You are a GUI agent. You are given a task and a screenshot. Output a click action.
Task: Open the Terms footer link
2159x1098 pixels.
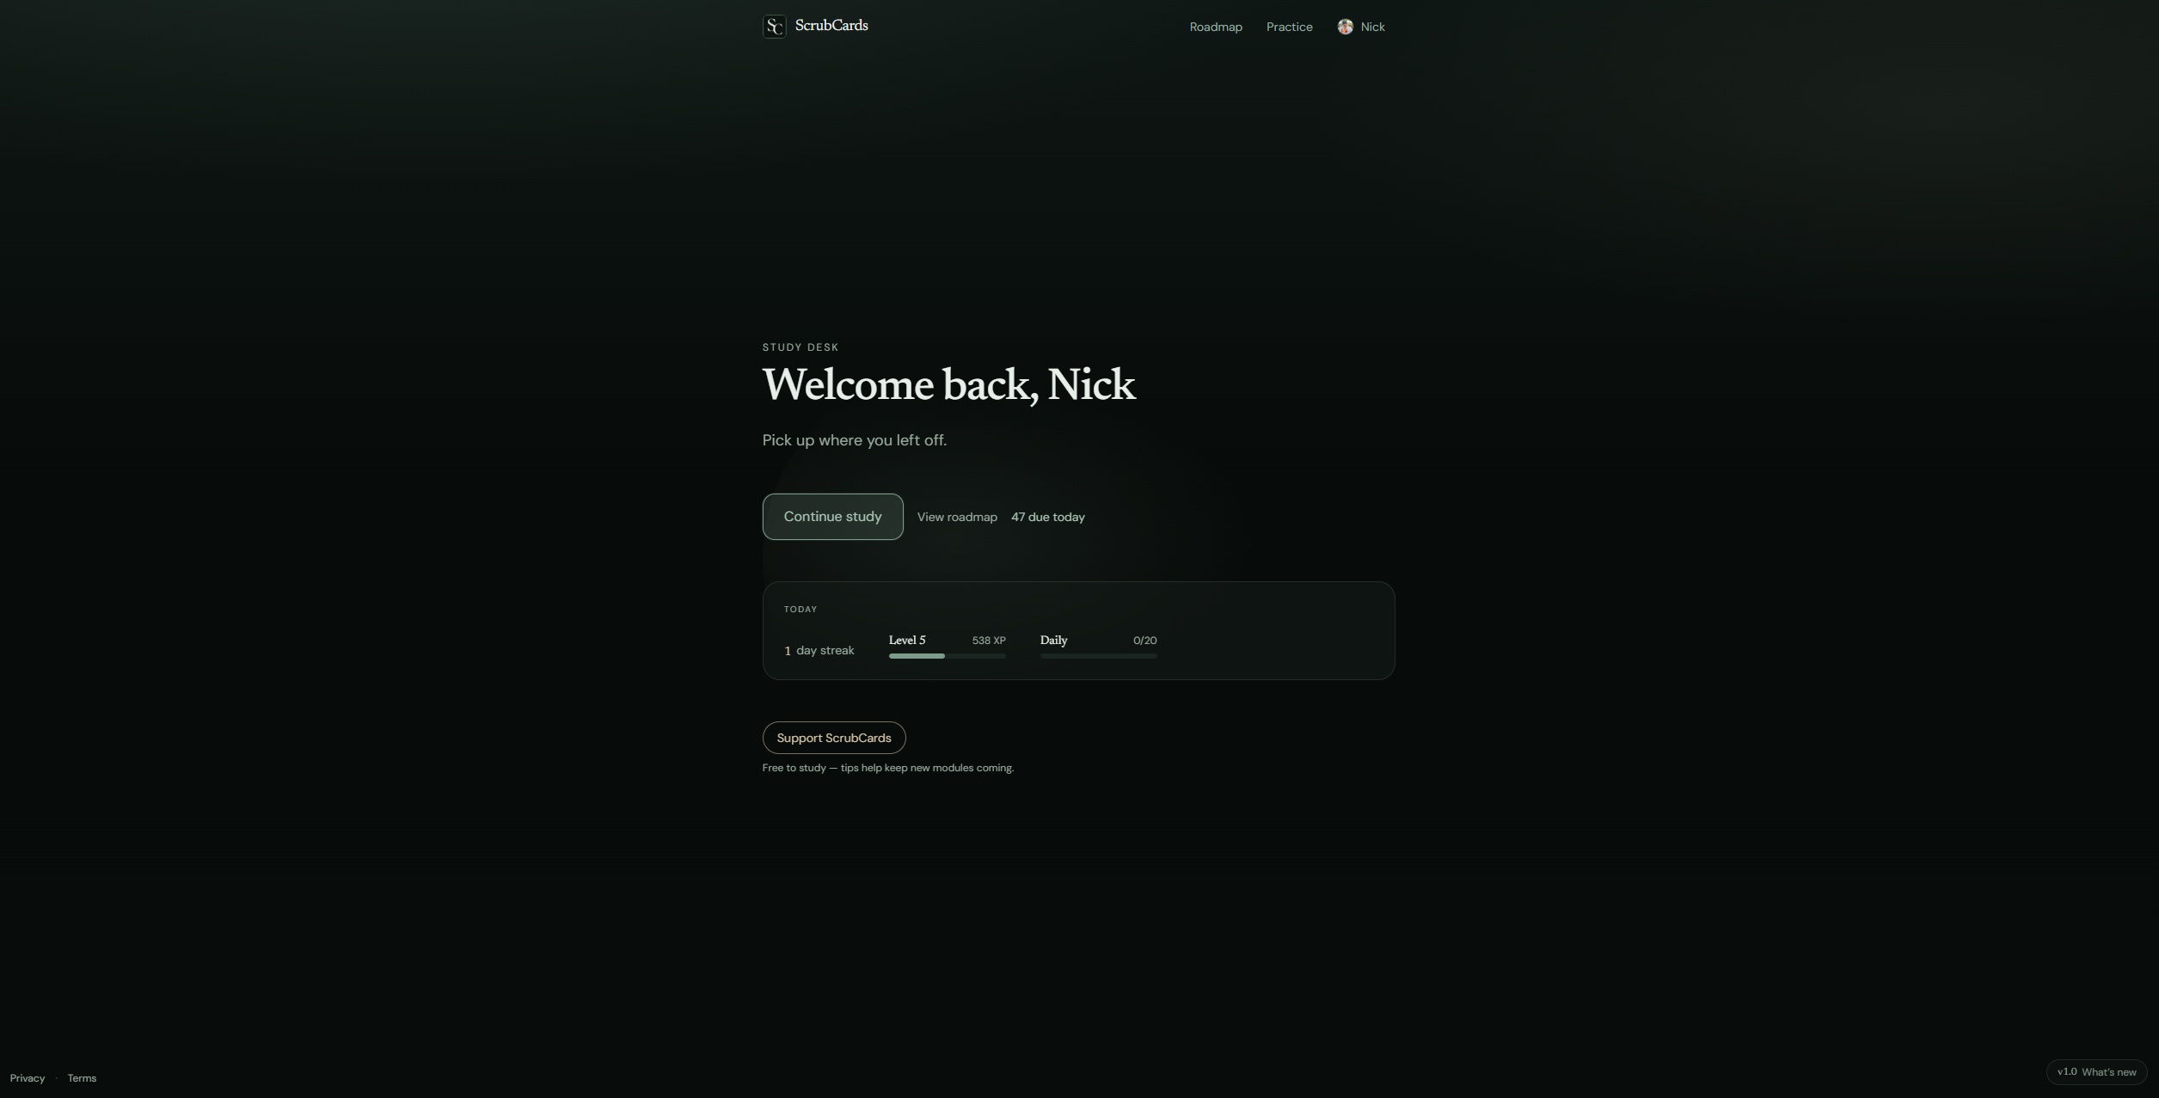click(x=82, y=1078)
